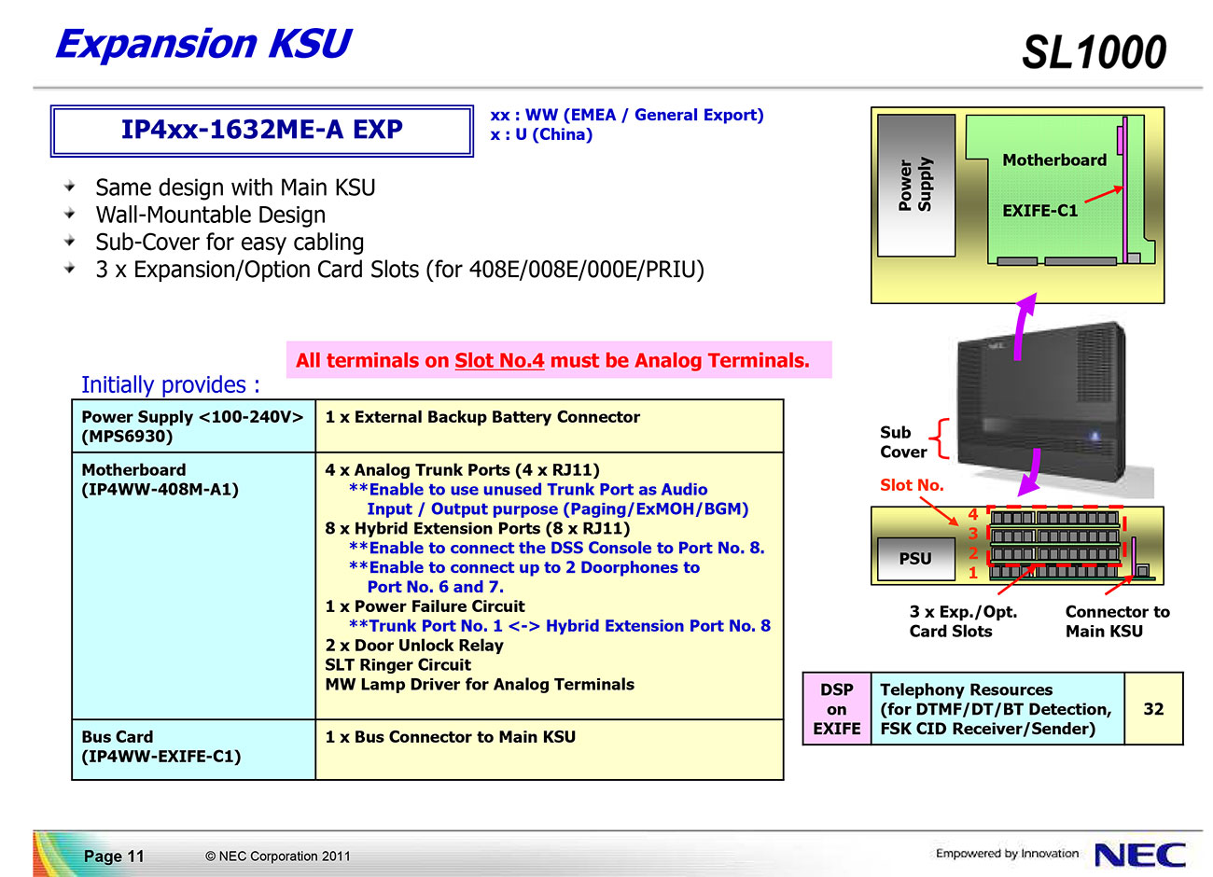The image size is (1213, 877).
Task: Click the 'Power Supply <100-240V> (MPS6930)' cell
Action: click(193, 426)
